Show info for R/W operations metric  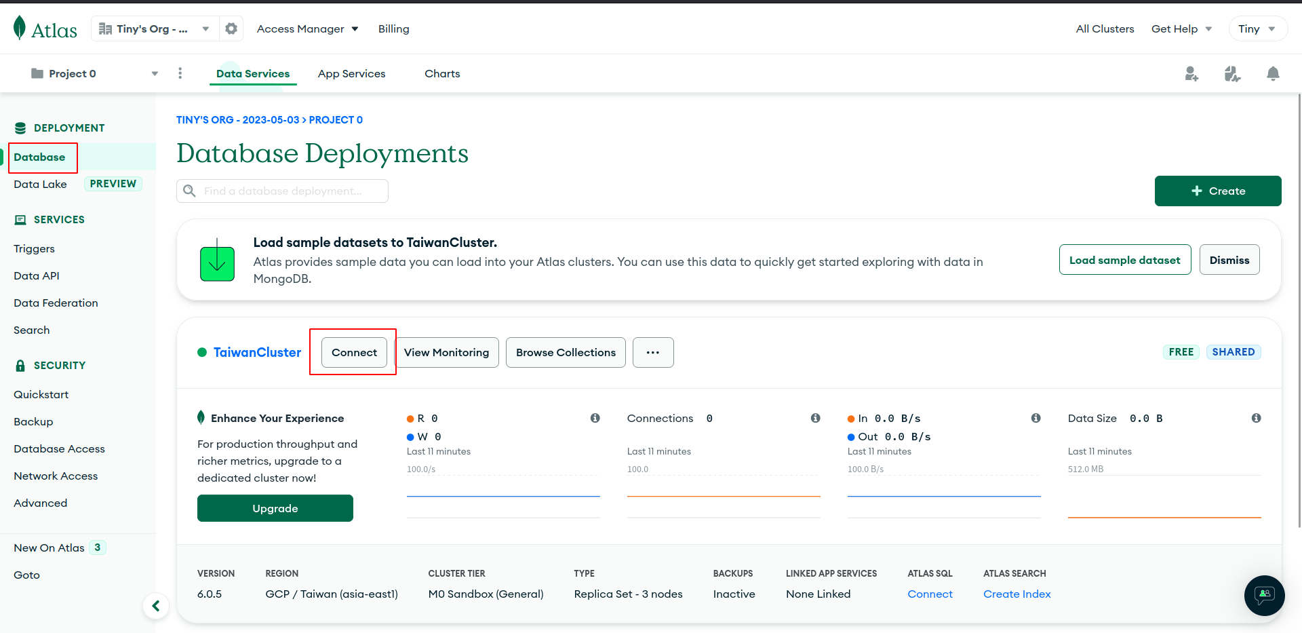click(595, 418)
